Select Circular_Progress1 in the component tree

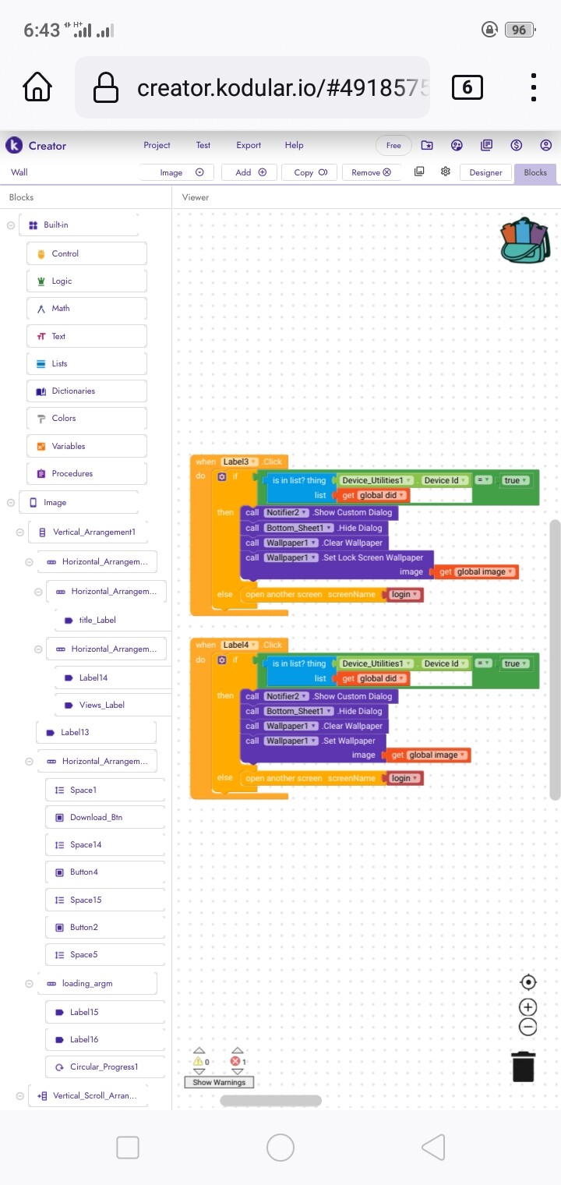[x=105, y=1066]
